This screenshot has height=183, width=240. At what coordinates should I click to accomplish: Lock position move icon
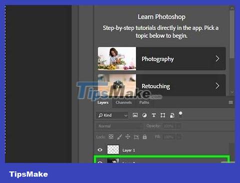click(127, 137)
